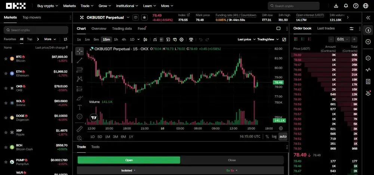Open the Feed tab
Viewport: 374px width, 175px height.
coord(142,29)
